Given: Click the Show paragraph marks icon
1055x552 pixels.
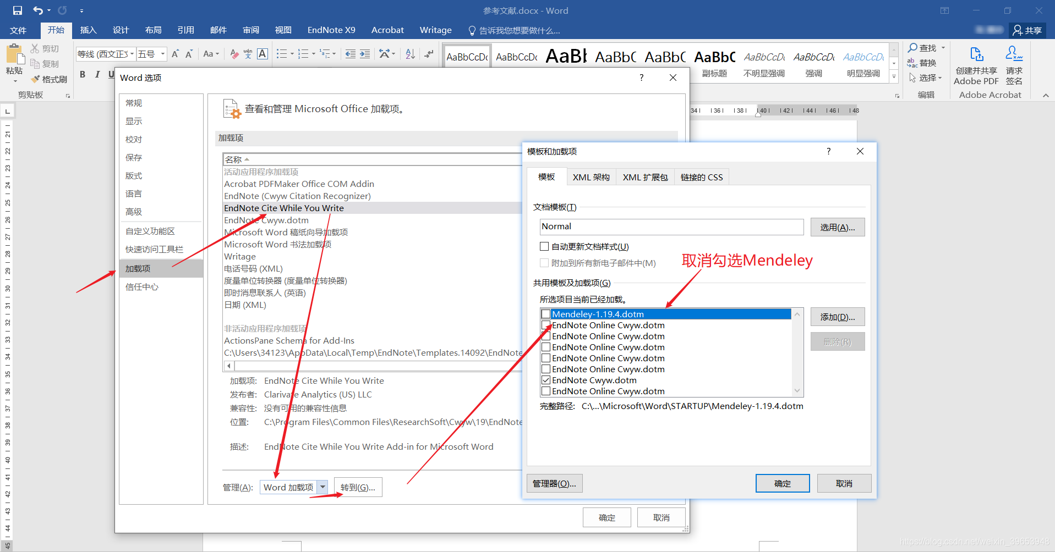Looking at the screenshot, I should pos(429,54).
